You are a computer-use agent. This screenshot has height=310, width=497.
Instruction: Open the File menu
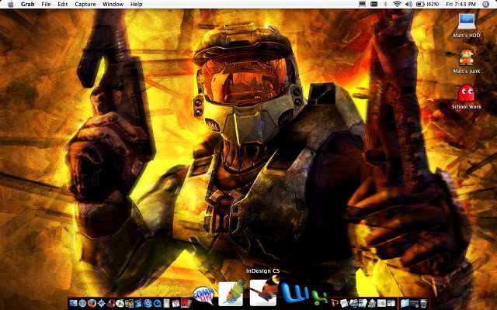[46, 4]
